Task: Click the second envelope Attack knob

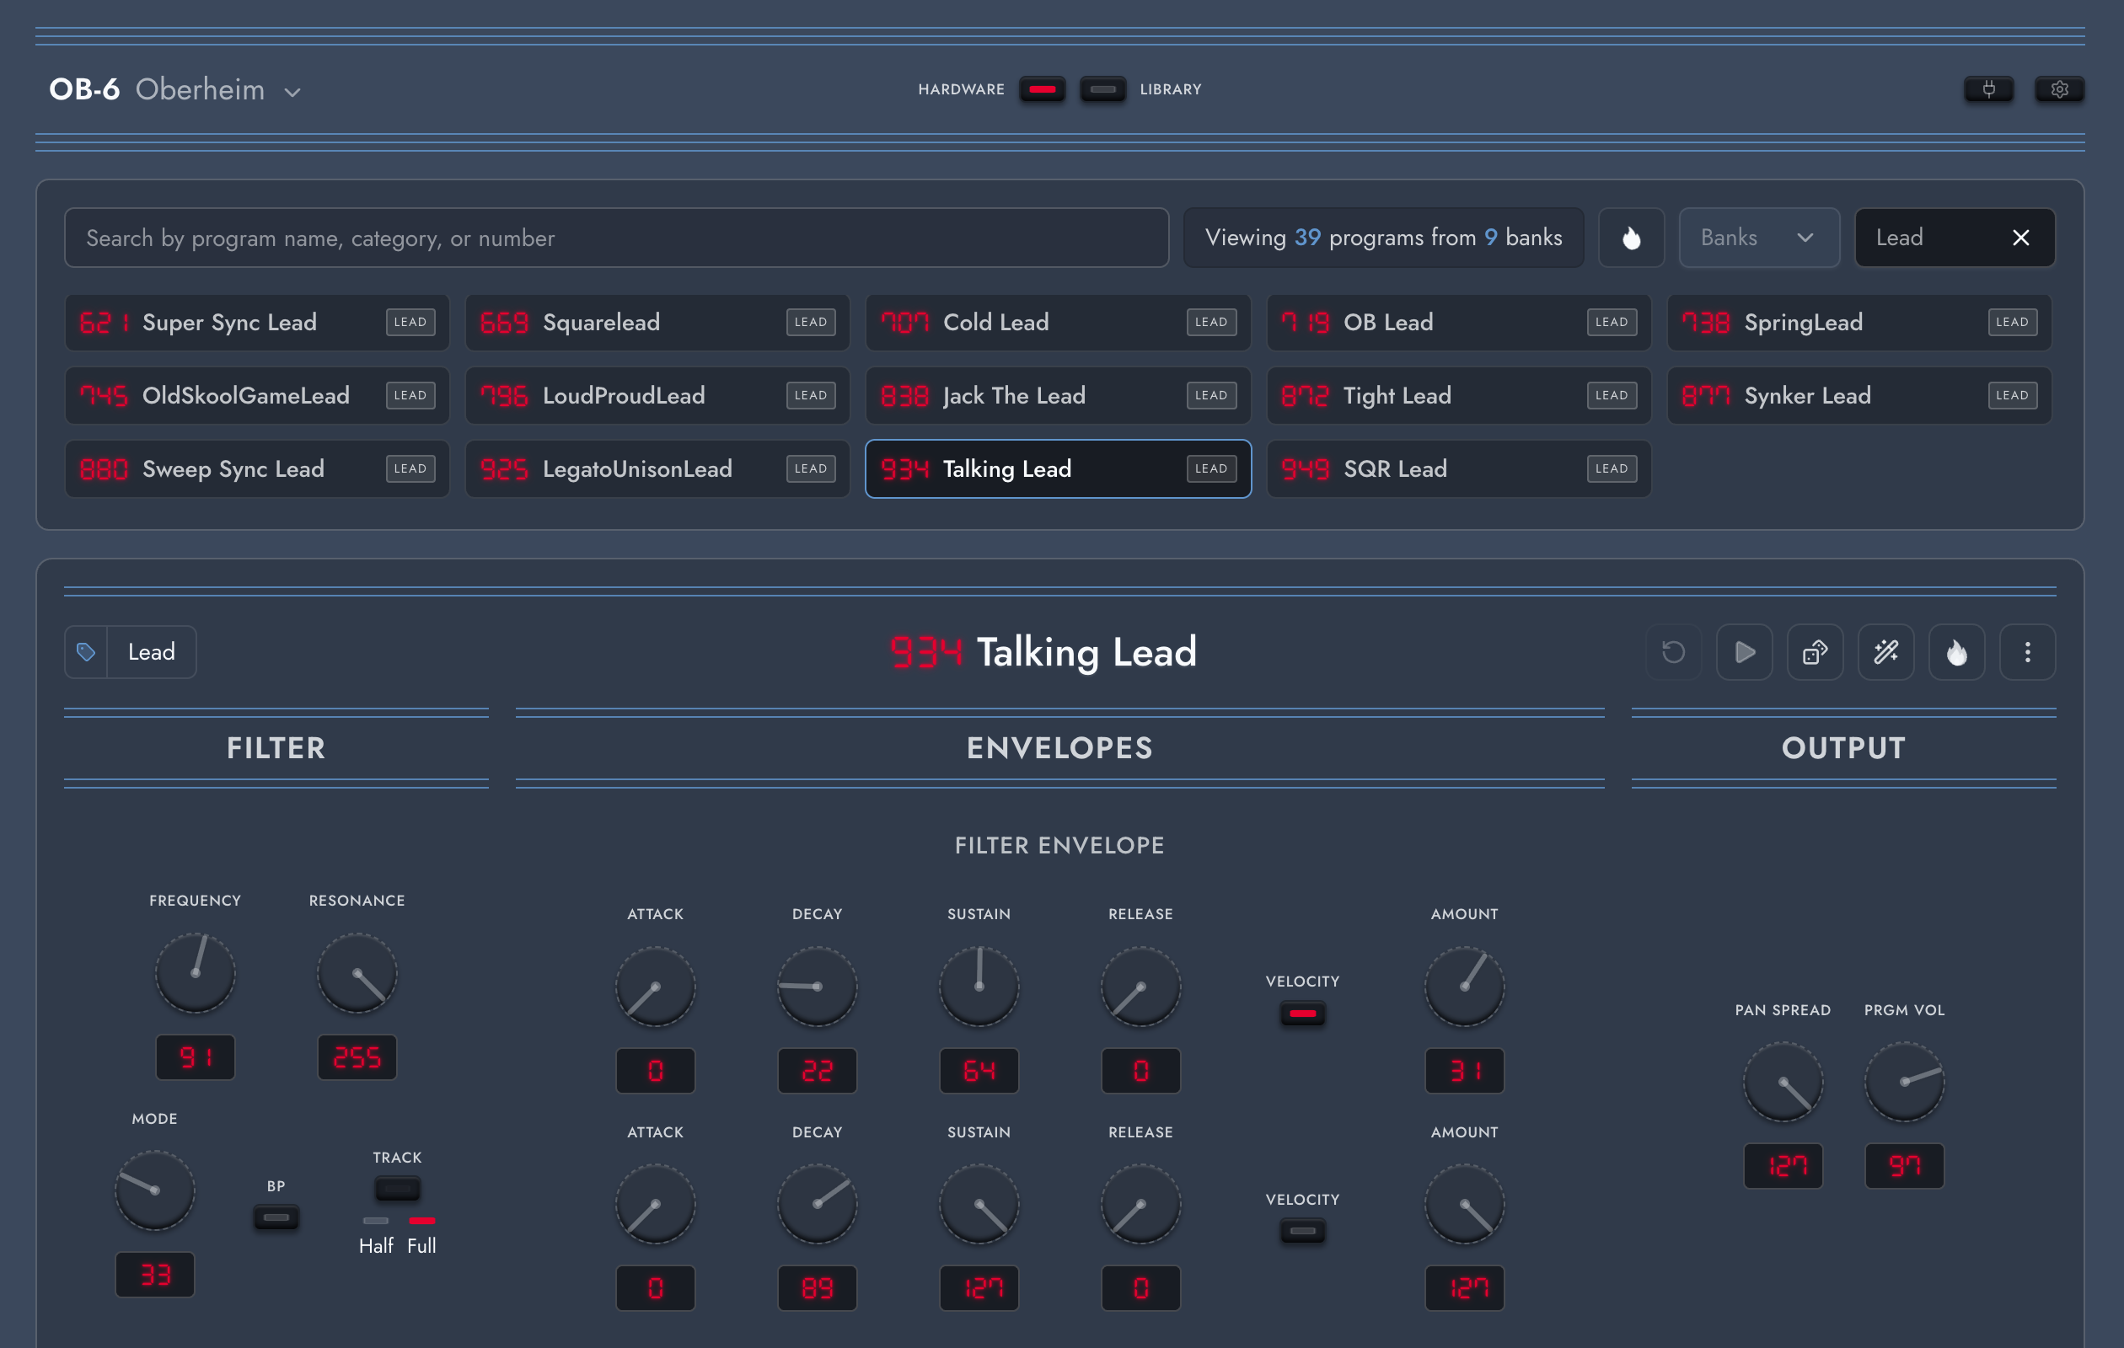Action: (655, 1203)
